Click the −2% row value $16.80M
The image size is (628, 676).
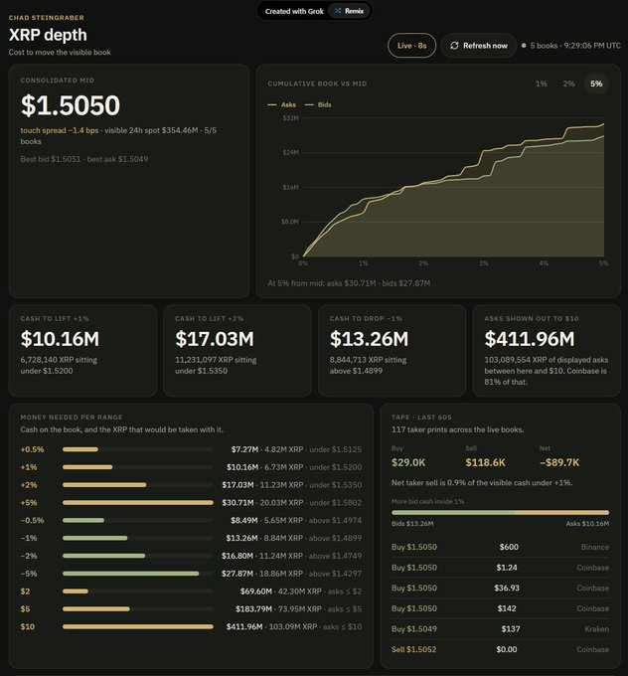point(237,556)
